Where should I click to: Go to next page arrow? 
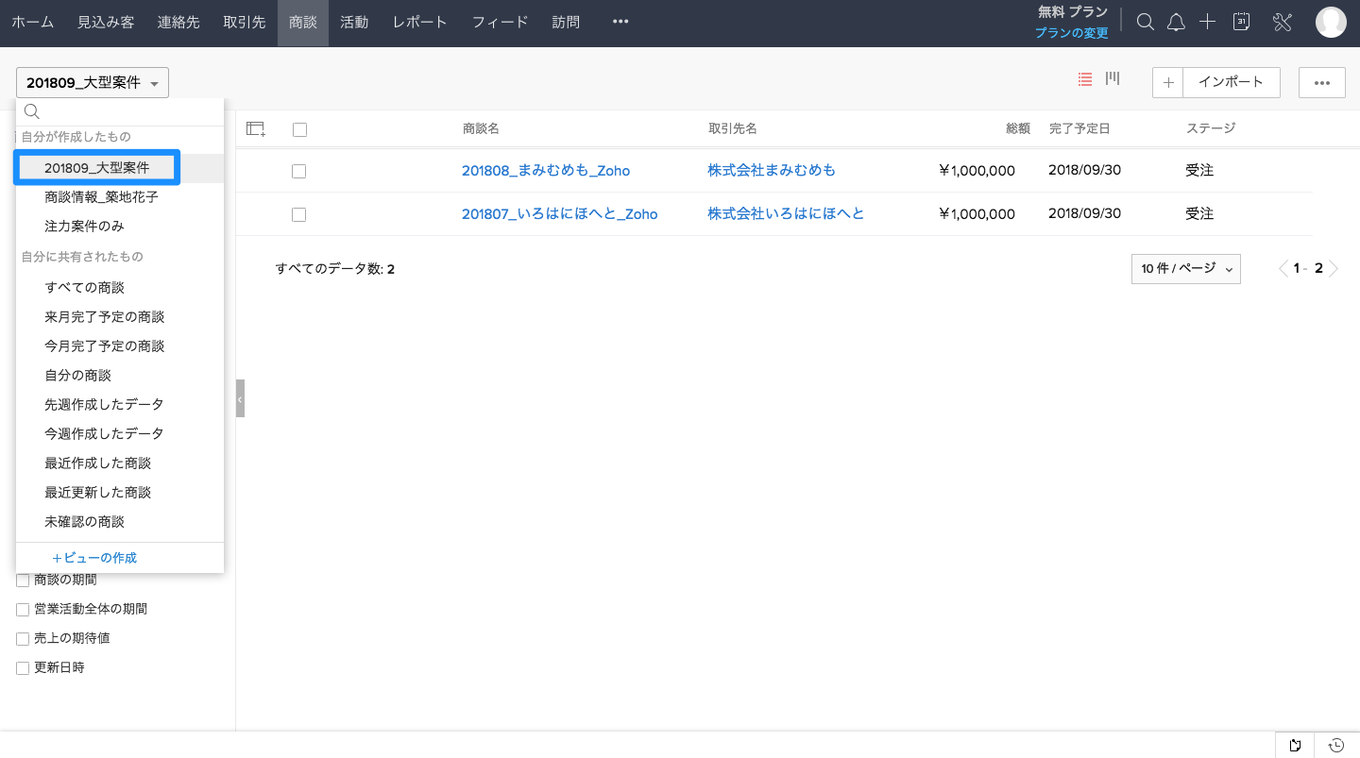pyautogui.click(x=1334, y=269)
